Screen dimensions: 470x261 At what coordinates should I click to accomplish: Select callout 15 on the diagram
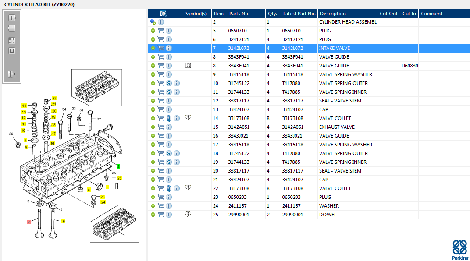[x=63, y=222]
